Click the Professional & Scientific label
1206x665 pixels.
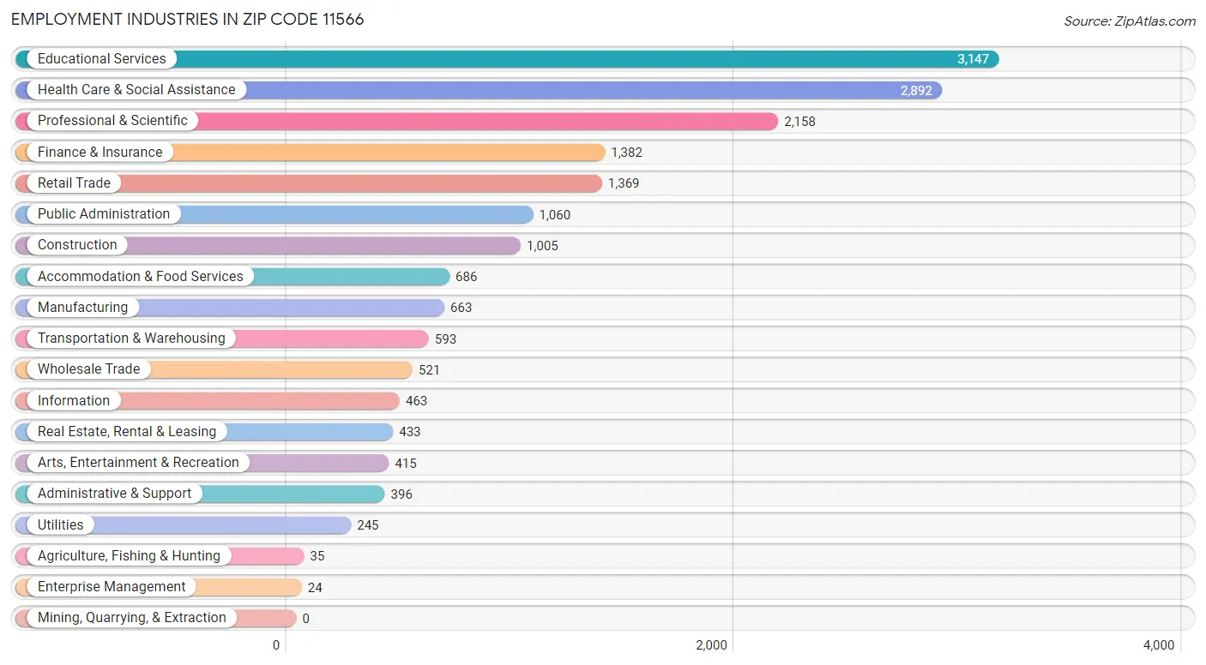point(112,121)
